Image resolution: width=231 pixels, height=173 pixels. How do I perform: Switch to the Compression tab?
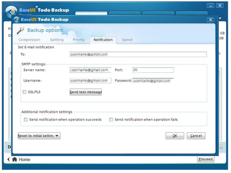click(x=29, y=40)
